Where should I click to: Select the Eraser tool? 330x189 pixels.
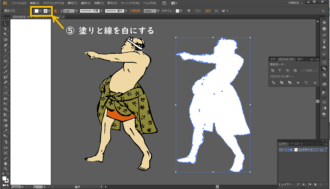coord(5,83)
